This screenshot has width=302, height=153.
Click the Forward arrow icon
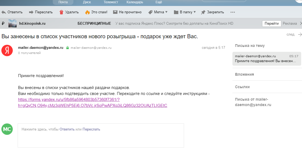pyautogui.click(x=31, y=12)
